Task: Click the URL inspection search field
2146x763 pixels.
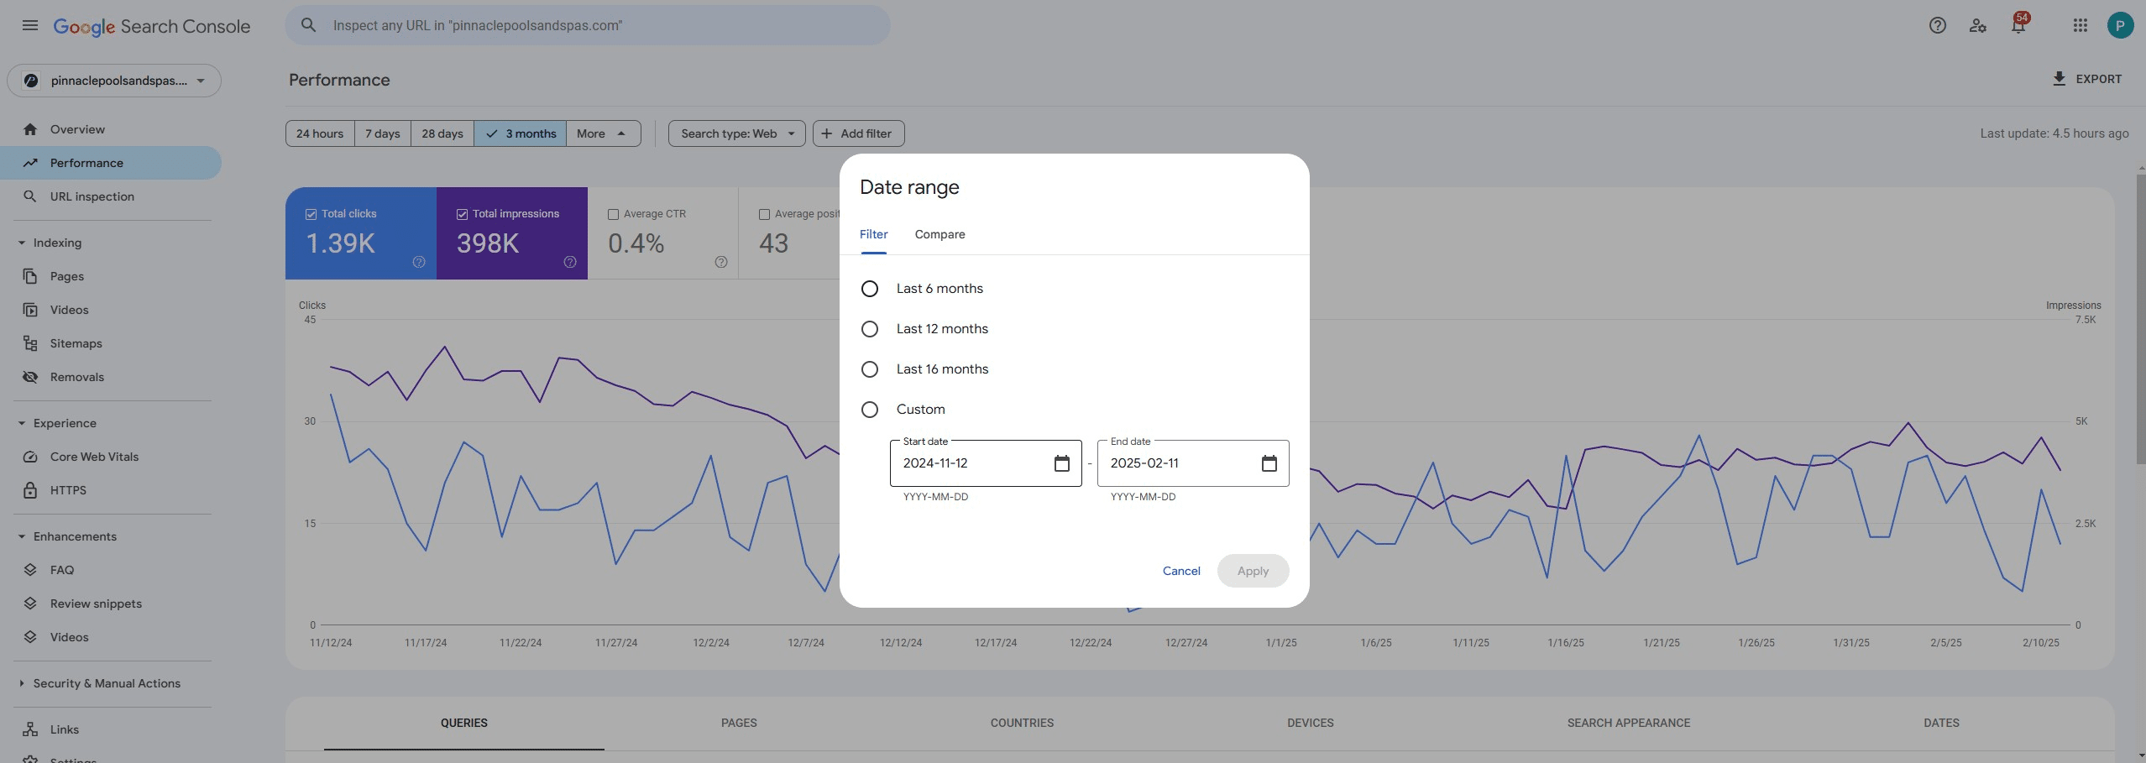Action: click(588, 25)
